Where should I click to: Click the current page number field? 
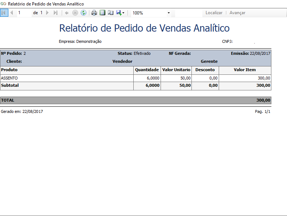tap(24, 13)
